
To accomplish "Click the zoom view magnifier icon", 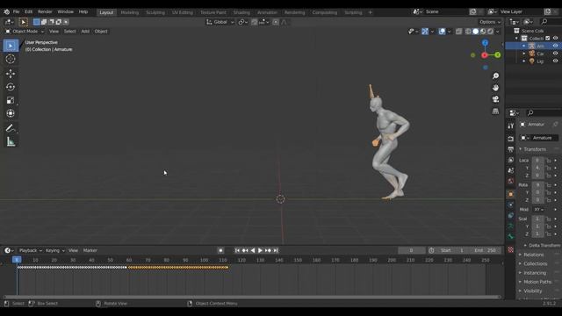I will click(495, 76).
